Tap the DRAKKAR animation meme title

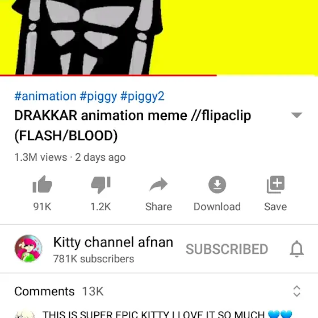click(x=133, y=125)
